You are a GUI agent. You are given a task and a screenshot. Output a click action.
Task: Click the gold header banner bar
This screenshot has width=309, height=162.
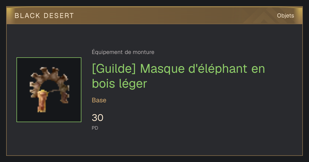pos(154,15)
